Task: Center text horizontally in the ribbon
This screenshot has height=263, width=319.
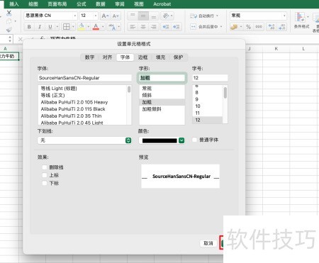Action: click(143, 27)
